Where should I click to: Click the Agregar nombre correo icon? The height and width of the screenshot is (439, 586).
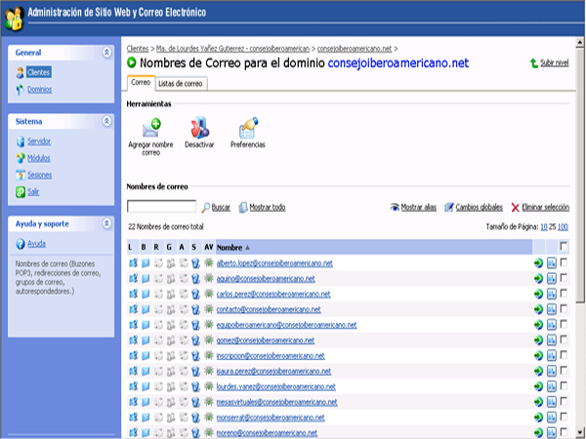151,129
